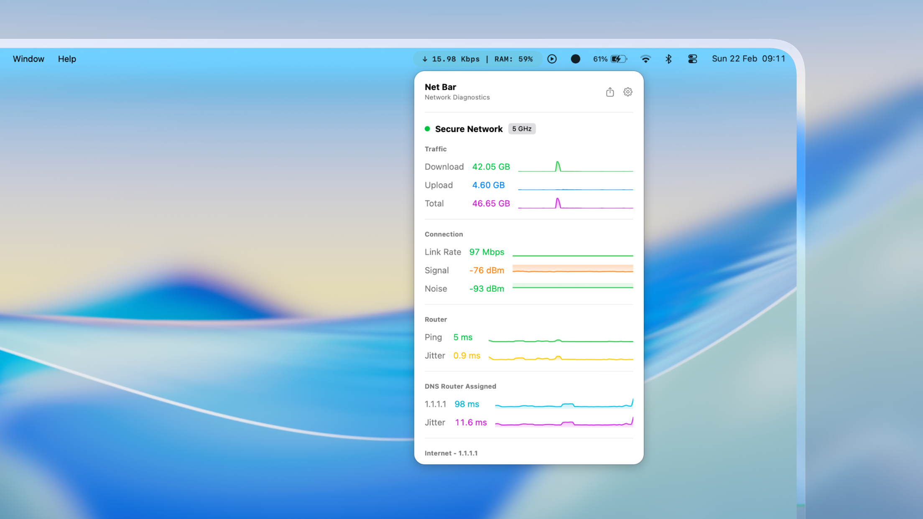This screenshot has height=519, width=923.
Task: Click the Internet - 1.1.1.1 entry
Action: coord(451,453)
